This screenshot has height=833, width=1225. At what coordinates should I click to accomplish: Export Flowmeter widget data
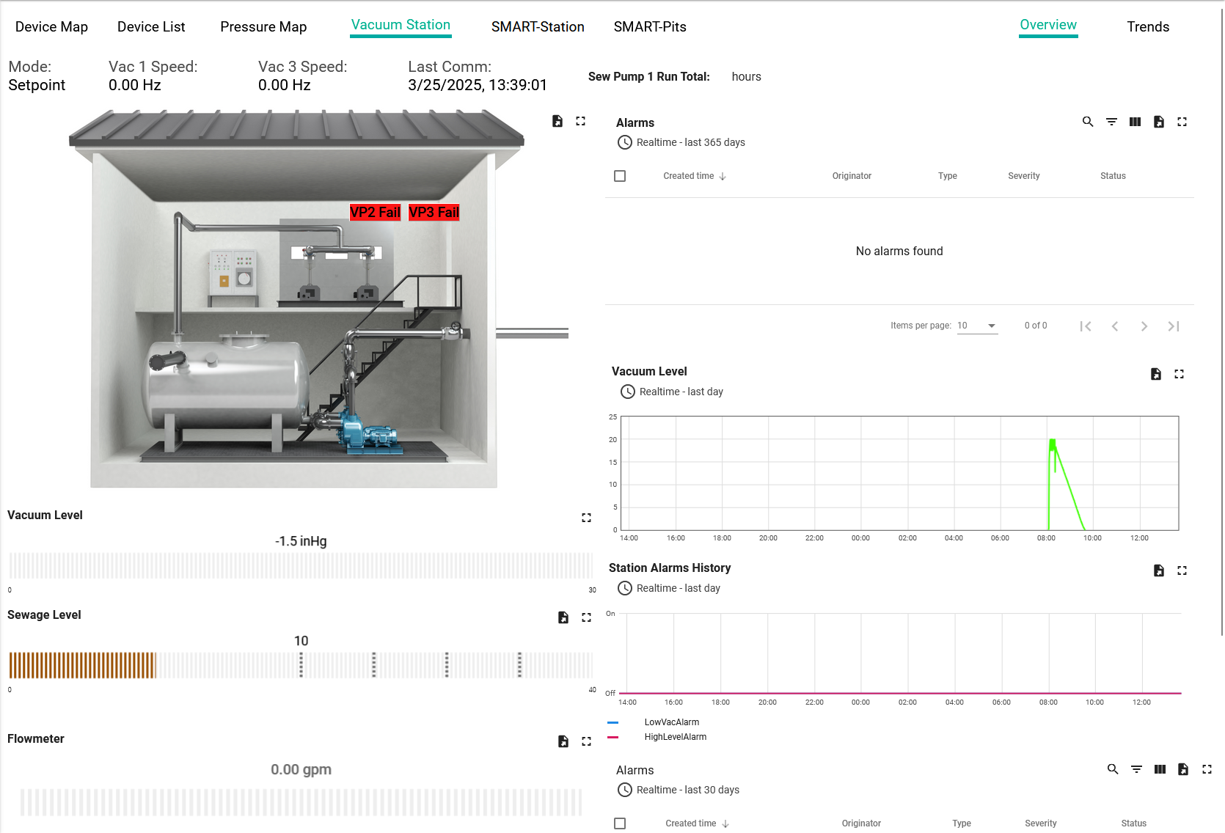click(x=563, y=741)
